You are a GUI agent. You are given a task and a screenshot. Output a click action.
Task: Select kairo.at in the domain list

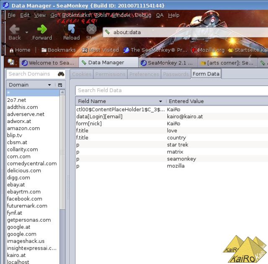coord(33,255)
